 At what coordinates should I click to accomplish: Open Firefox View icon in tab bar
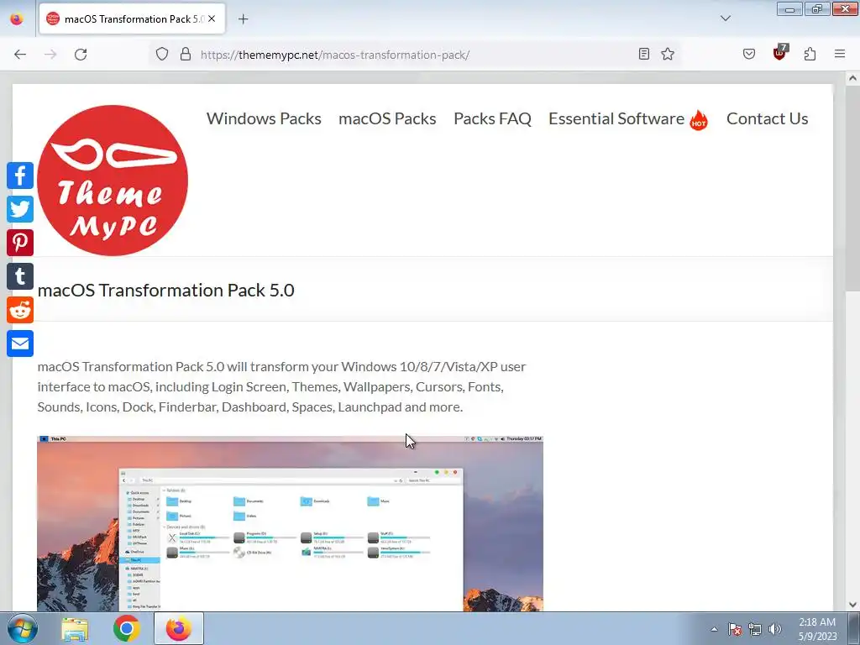click(17, 18)
